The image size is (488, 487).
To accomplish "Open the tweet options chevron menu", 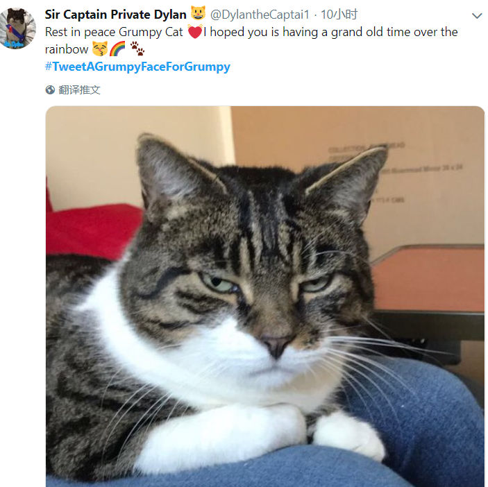I will (x=476, y=15).
